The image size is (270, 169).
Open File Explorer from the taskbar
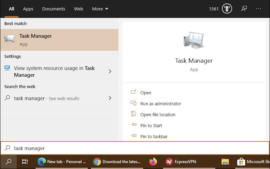click(x=225, y=161)
